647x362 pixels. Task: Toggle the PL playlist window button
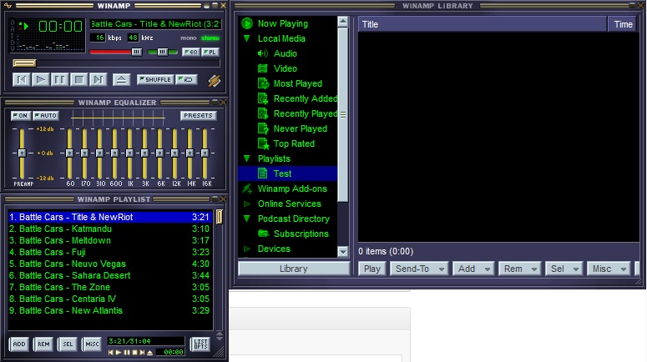pyautogui.click(x=210, y=52)
